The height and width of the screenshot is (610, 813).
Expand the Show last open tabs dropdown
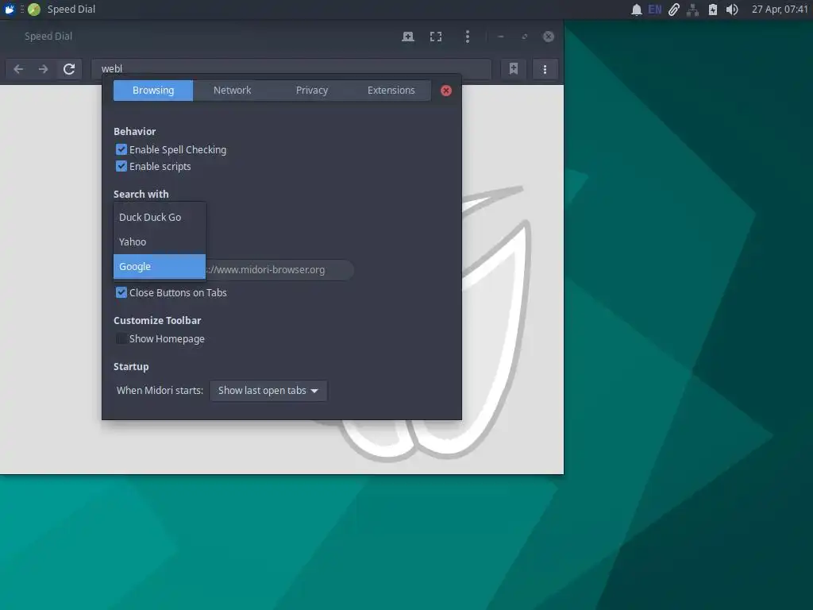coord(268,391)
